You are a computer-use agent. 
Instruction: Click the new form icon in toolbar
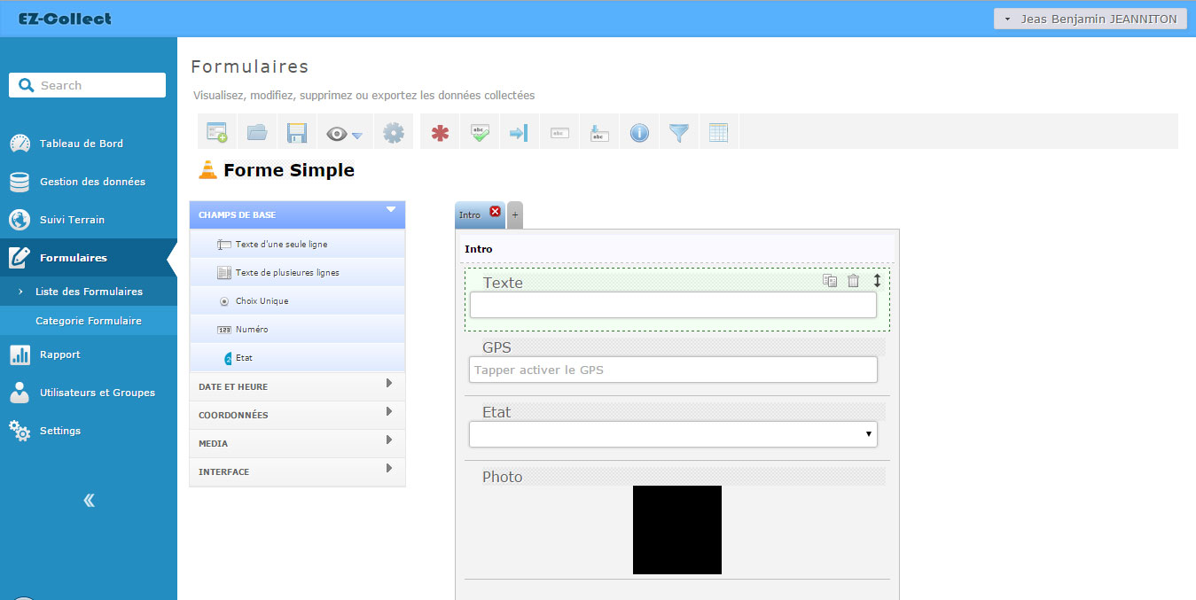[x=216, y=133]
